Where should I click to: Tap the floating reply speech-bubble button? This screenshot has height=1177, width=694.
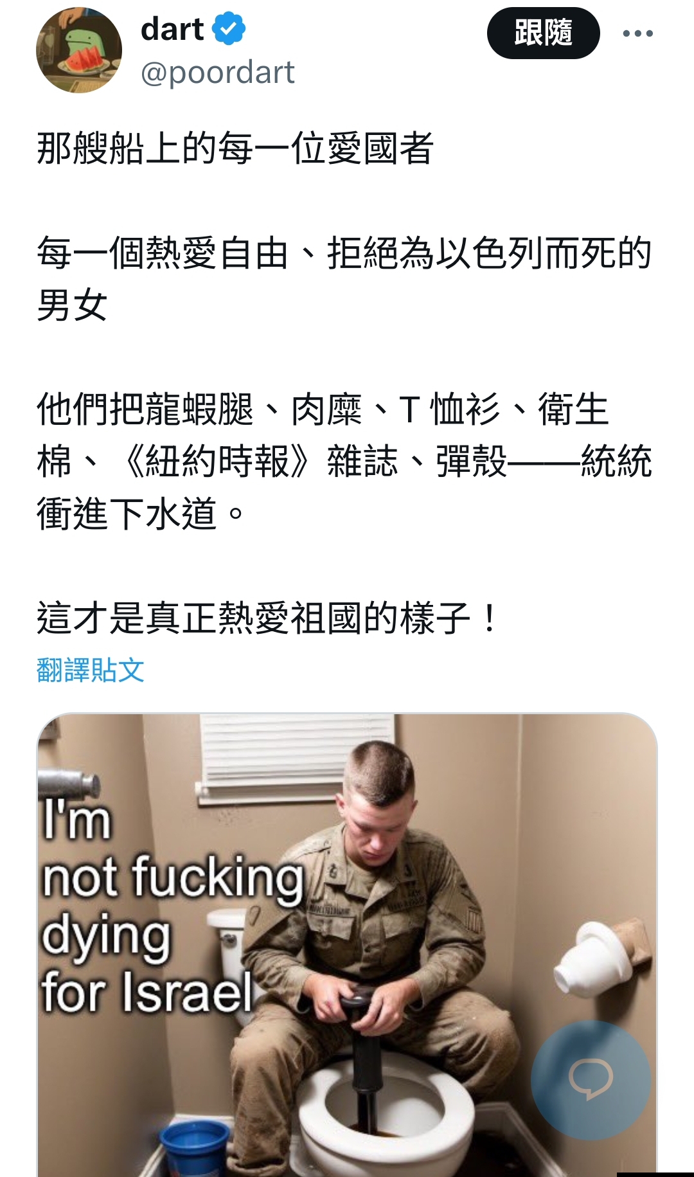tap(591, 1079)
